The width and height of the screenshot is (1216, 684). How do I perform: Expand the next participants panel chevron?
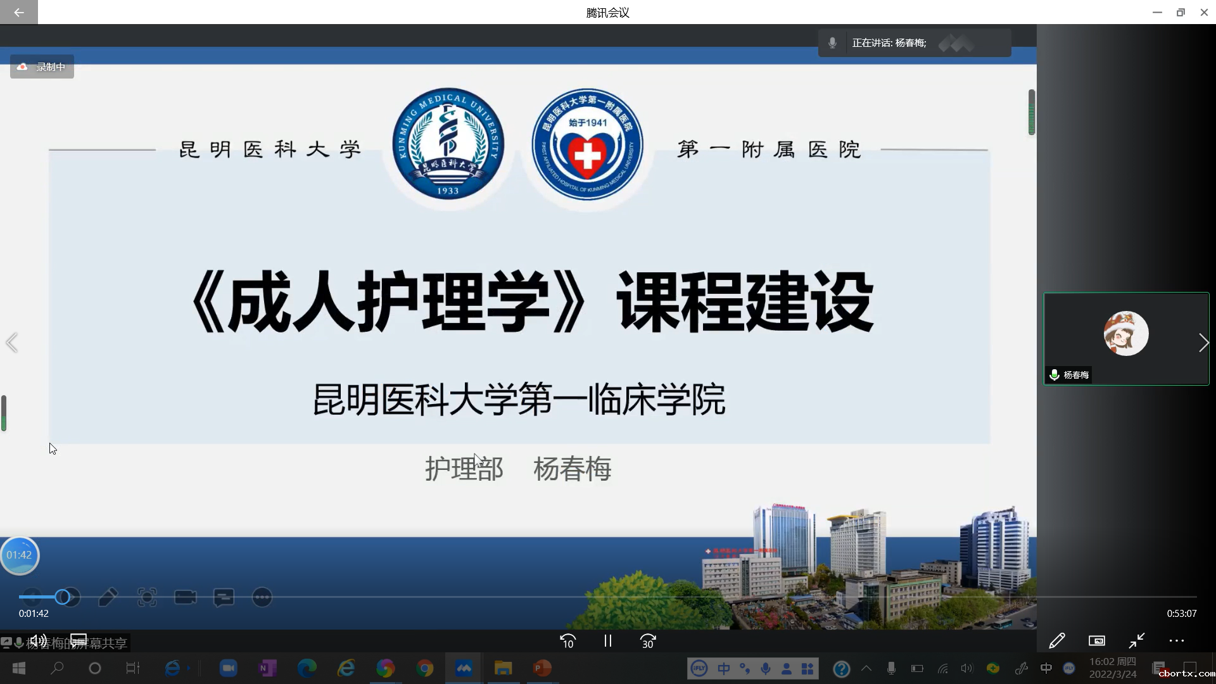[1203, 343]
